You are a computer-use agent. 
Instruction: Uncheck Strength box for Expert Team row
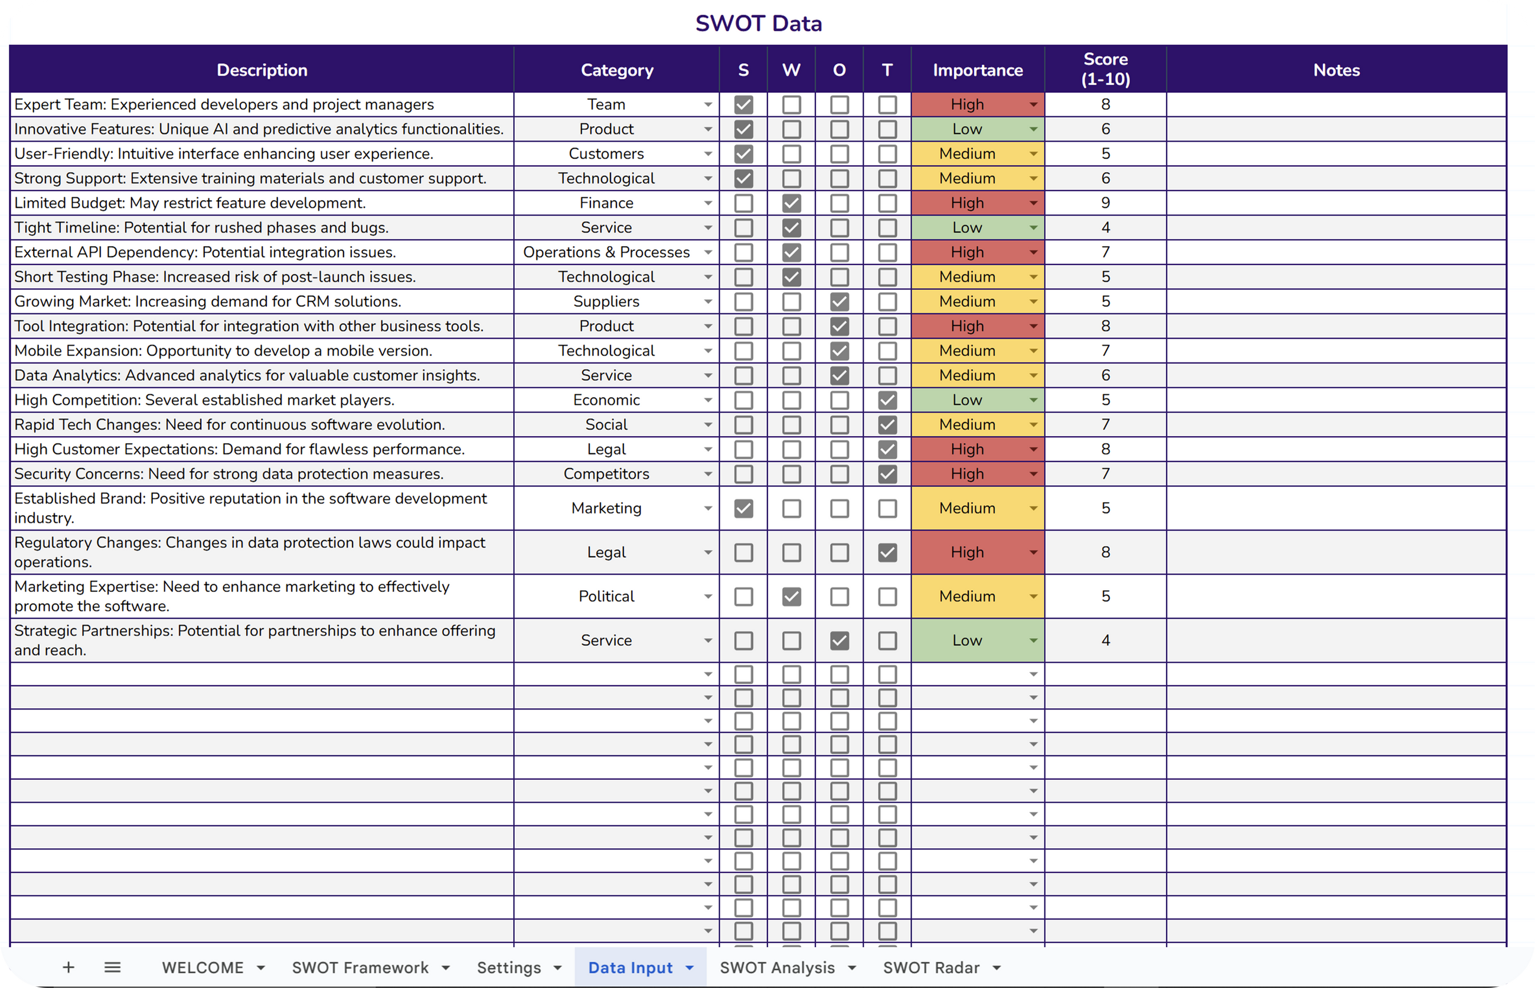tap(743, 104)
